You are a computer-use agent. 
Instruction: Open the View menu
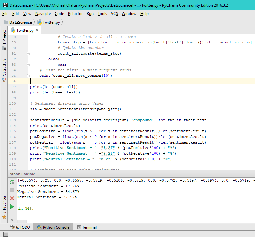pyautogui.click(x=27, y=14)
